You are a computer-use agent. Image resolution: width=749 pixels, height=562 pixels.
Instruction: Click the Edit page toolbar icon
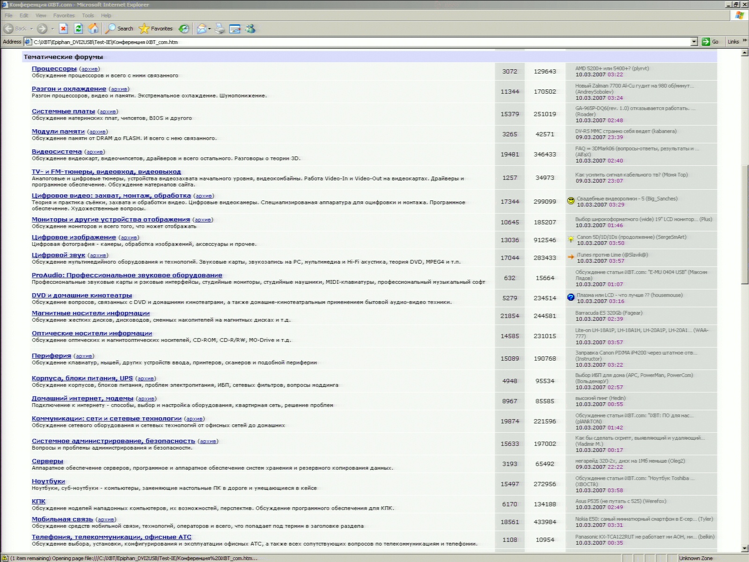point(235,29)
